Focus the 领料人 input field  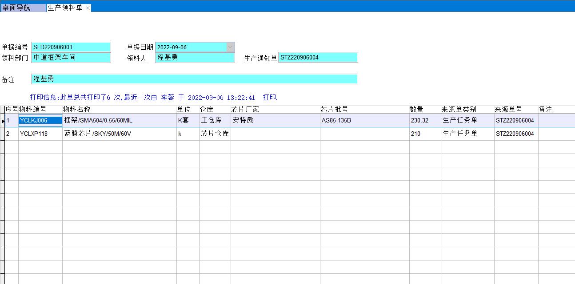(x=195, y=58)
